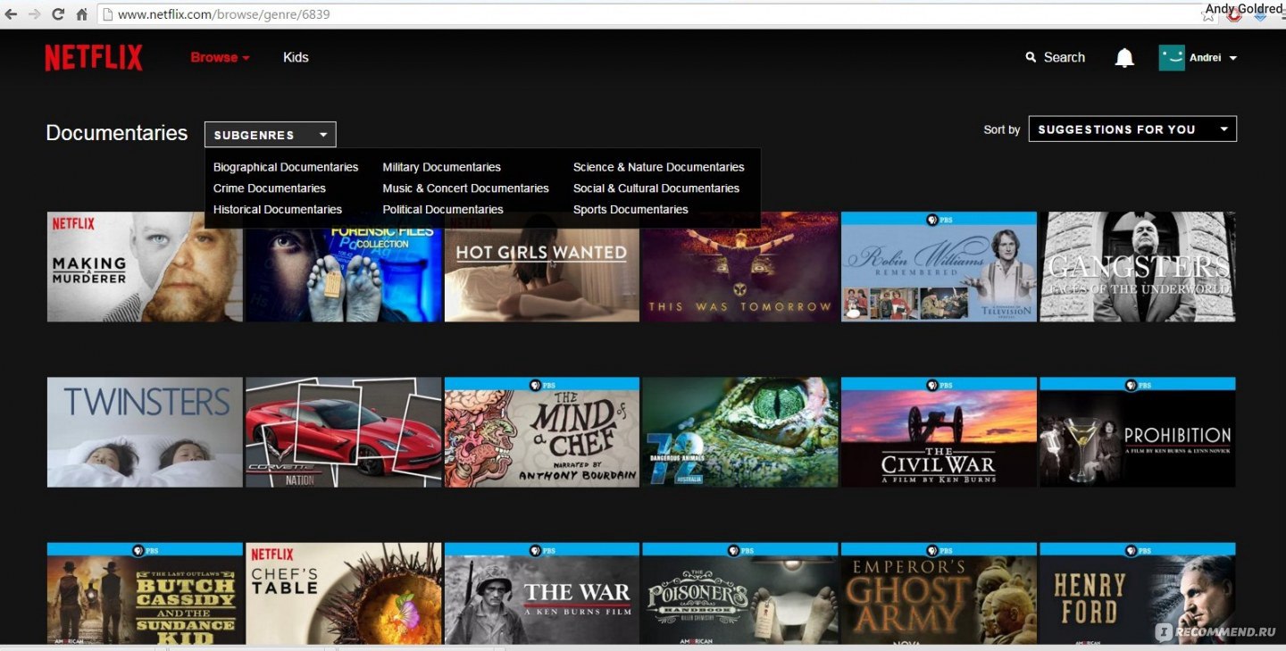Open the Twinsters title
The height and width of the screenshot is (651, 1286).
145,432
